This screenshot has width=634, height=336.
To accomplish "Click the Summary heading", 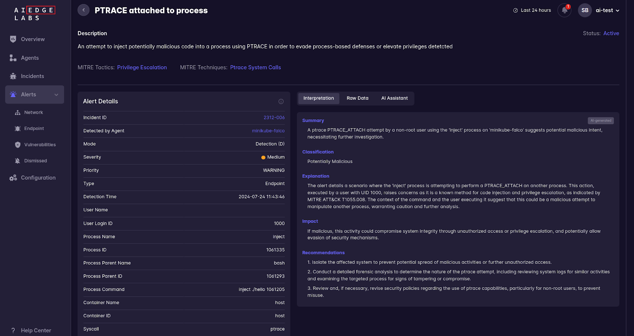I will click(313, 121).
